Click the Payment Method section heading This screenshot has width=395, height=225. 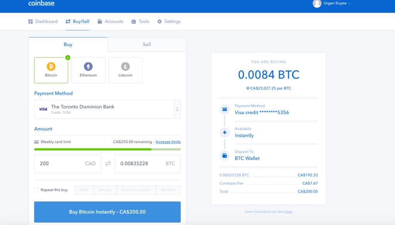coord(53,93)
